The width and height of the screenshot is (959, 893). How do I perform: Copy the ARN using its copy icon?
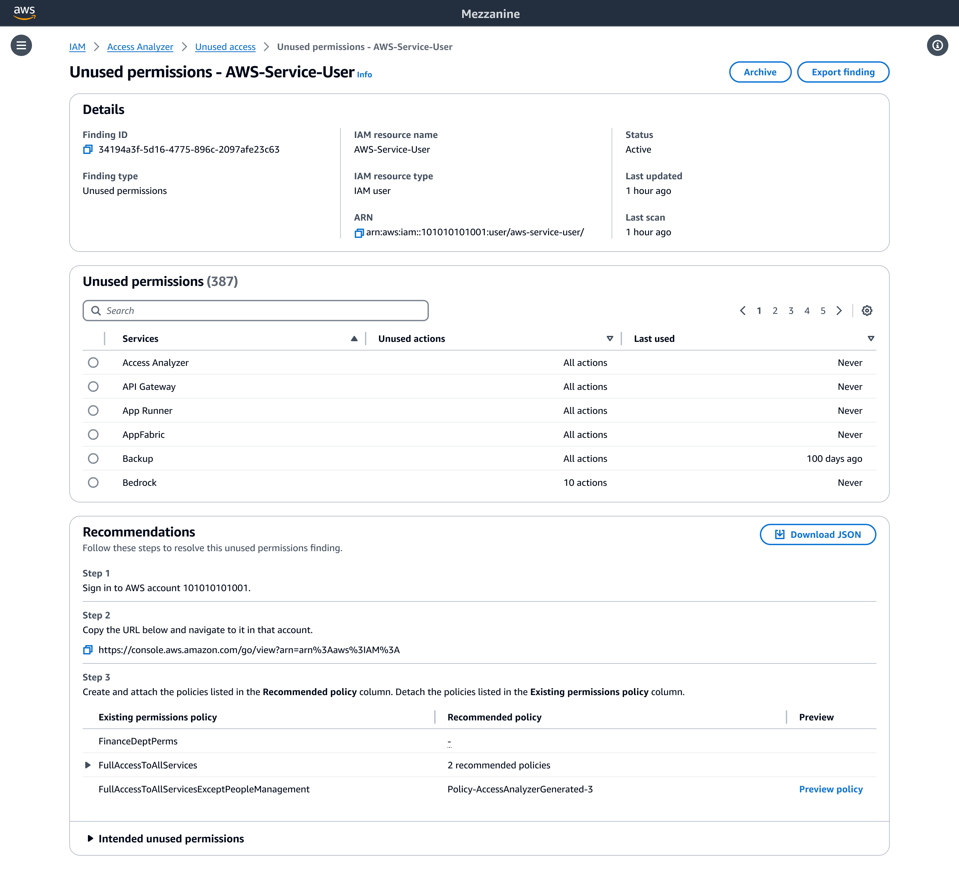tap(359, 233)
